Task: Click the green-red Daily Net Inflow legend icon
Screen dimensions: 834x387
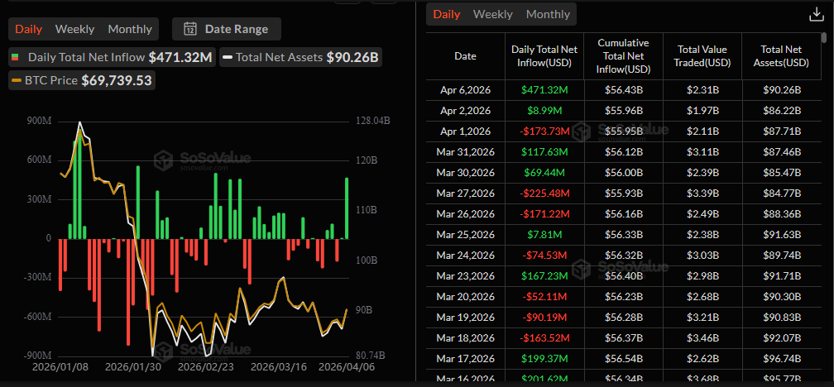Action: (16, 57)
